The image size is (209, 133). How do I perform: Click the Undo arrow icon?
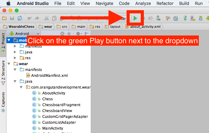point(29,18)
